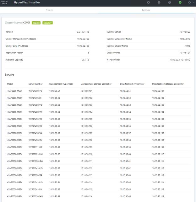The image size is (196, 202).
Task: Select storage controller IP 10.10.50.110
Action: [86, 154]
